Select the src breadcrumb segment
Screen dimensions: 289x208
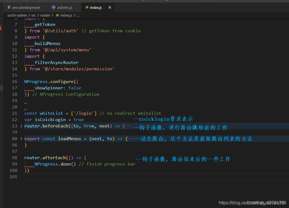[34, 15]
